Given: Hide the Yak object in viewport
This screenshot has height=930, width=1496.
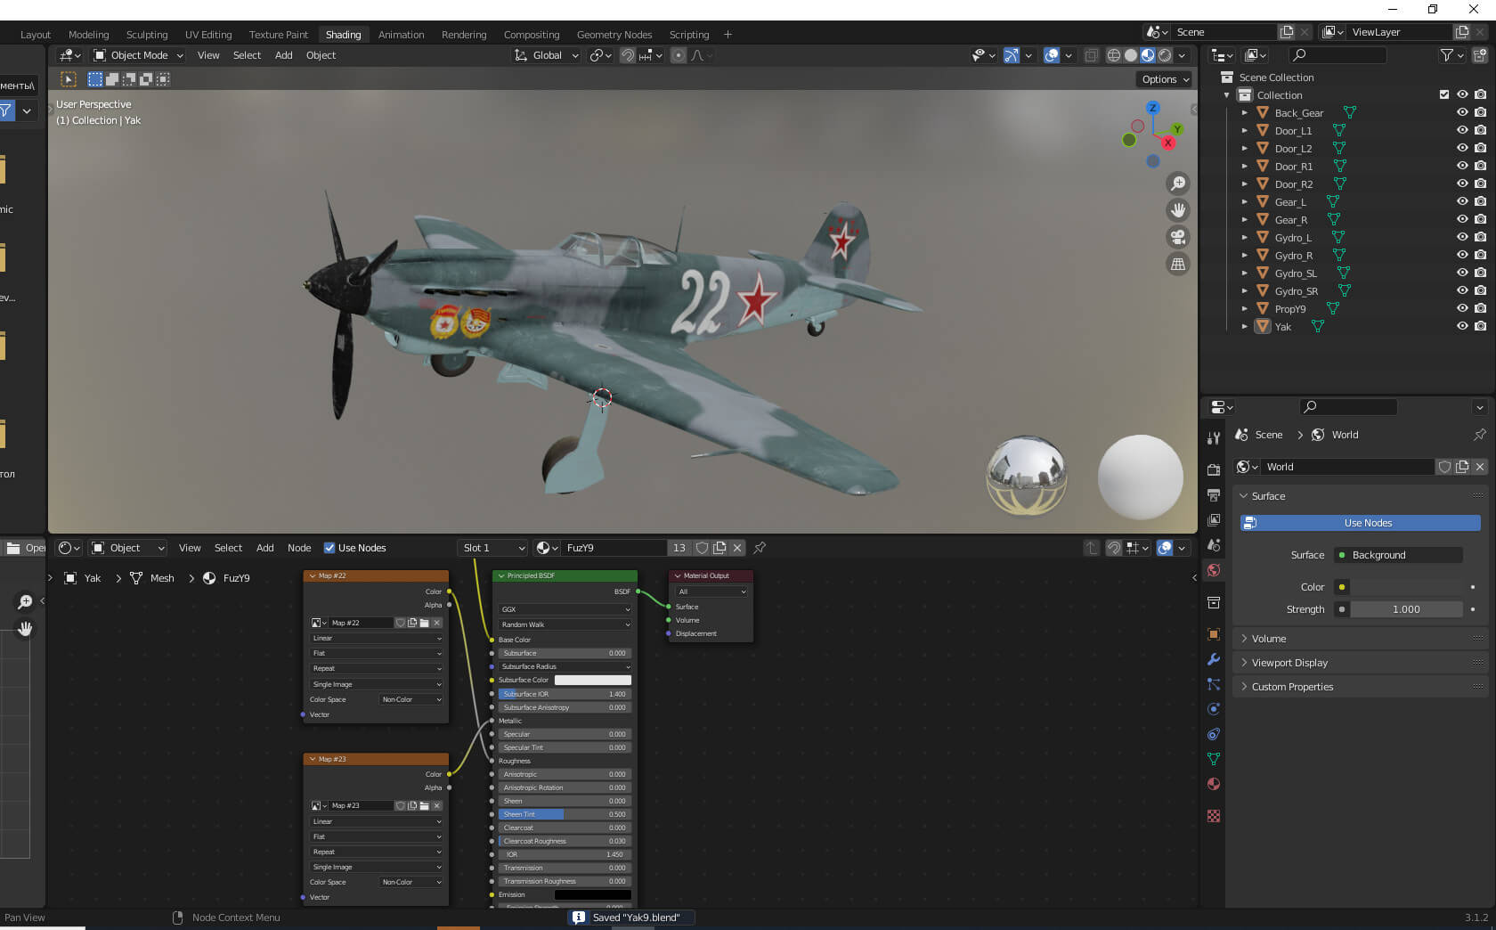Looking at the screenshot, I should (1462, 326).
